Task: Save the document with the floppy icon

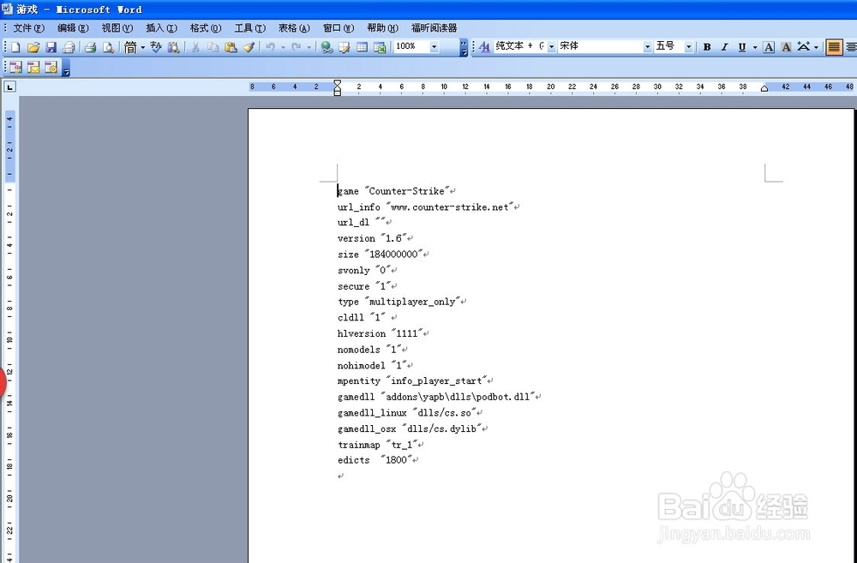Action: point(51,47)
